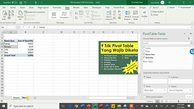
Task: Enable Defer Layout Update
Action: coord(144,97)
